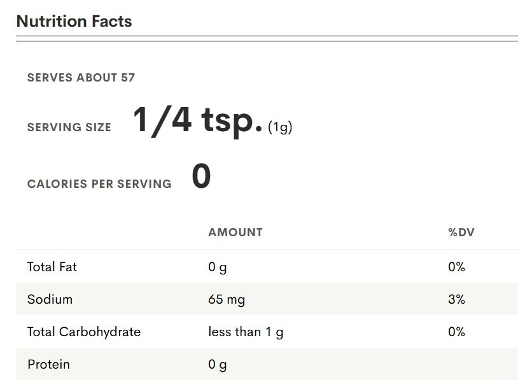Image resolution: width=525 pixels, height=382 pixels.
Task: Click the CALORIES PER SERVING label
Action: pyautogui.click(x=99, y=183)
